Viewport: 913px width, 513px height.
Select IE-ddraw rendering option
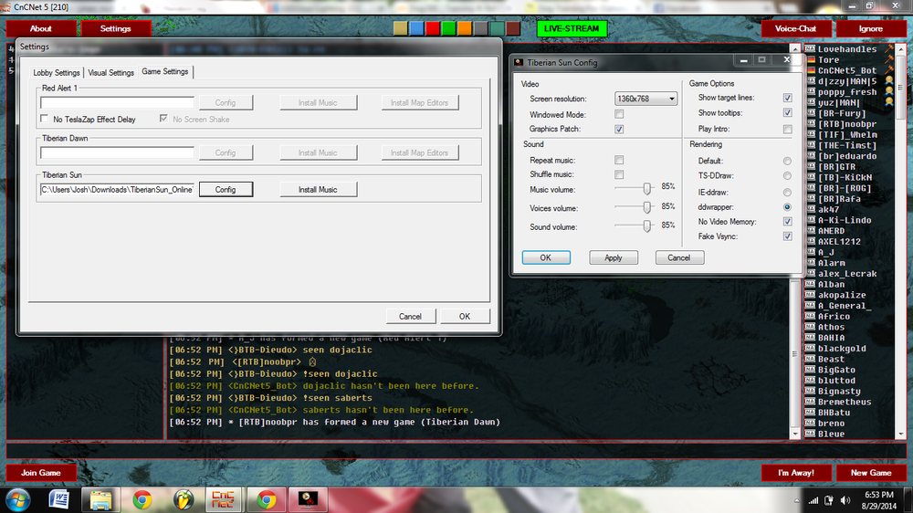click(x=787, y=193)
